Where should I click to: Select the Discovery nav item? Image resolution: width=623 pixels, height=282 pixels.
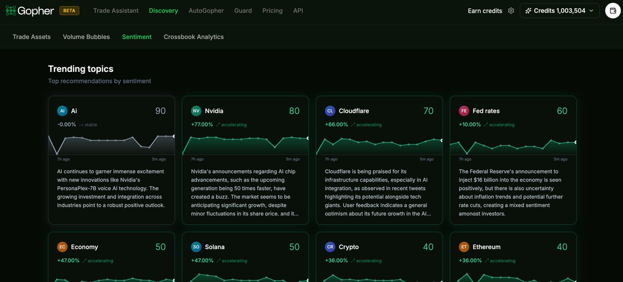[164, 10]
